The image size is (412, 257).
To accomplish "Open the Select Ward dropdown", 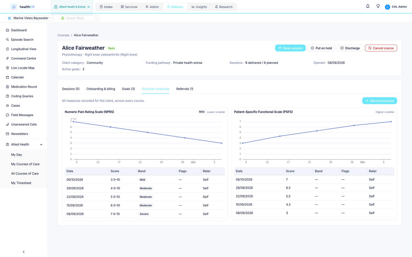I will click(x=82, y=18).
